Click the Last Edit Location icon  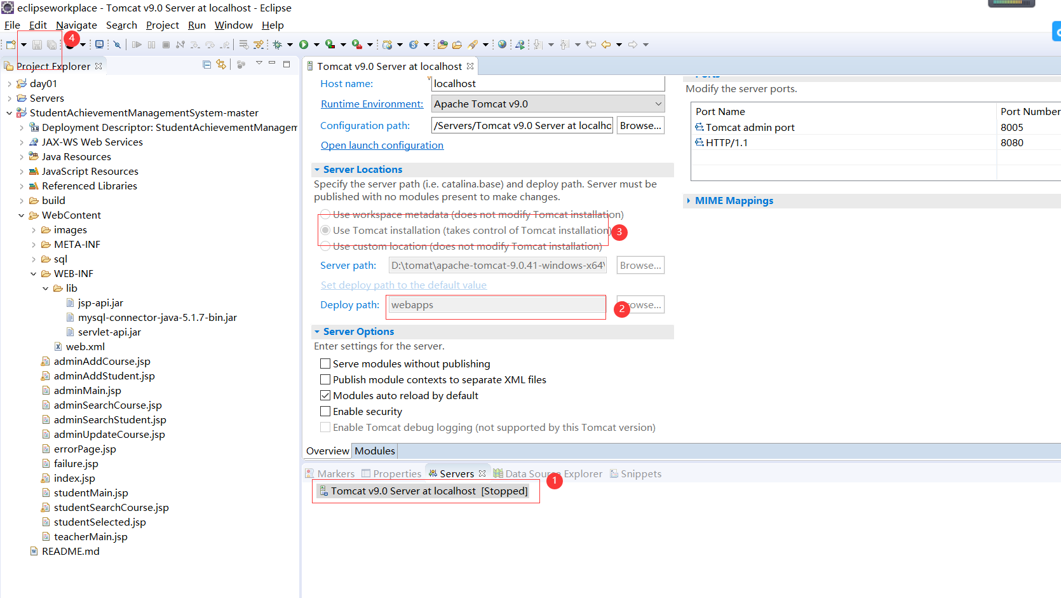pos(591,44)
